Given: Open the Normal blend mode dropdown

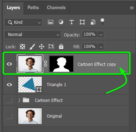Looking at the screenshot, I should [33, 35].
